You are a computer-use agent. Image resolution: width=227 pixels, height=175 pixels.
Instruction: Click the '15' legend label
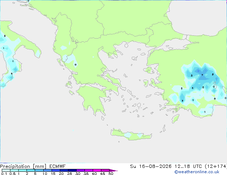point(53,174)
